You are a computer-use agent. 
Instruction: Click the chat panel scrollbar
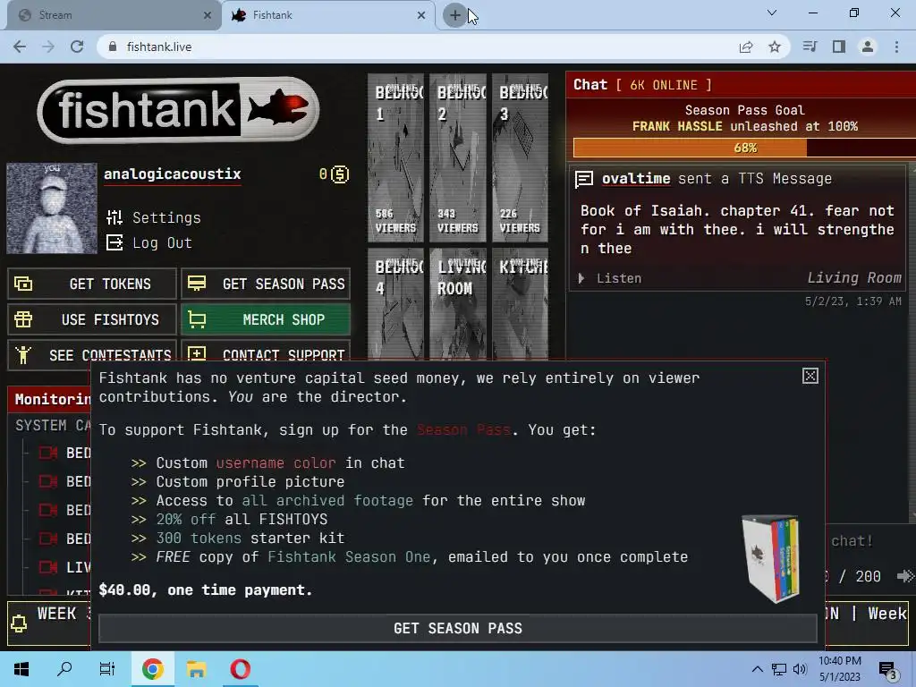pos(912,342)
